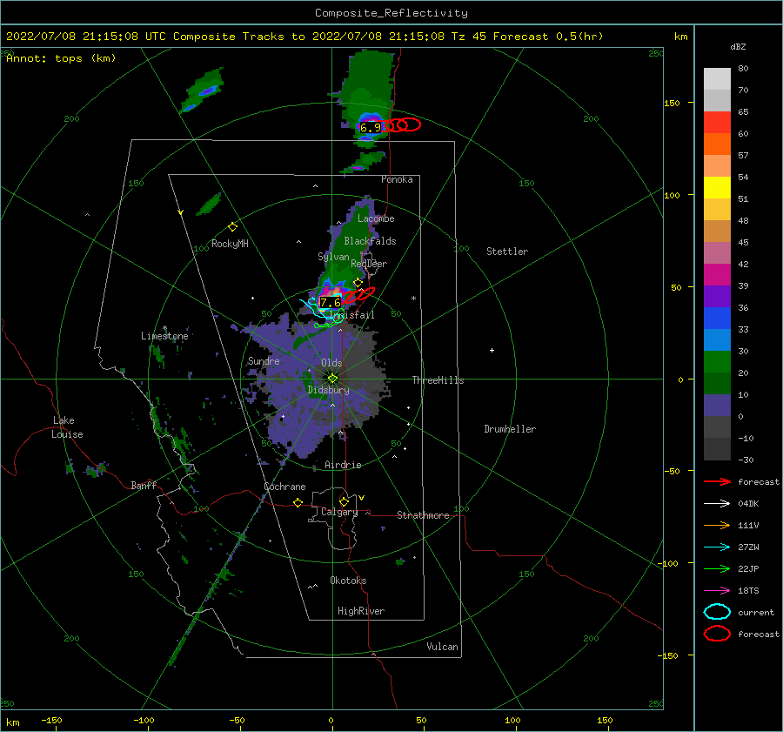Click the Innisfail city label
Image resolution: width=783 pixels, height=732 pixels.
tap(353, 315)
